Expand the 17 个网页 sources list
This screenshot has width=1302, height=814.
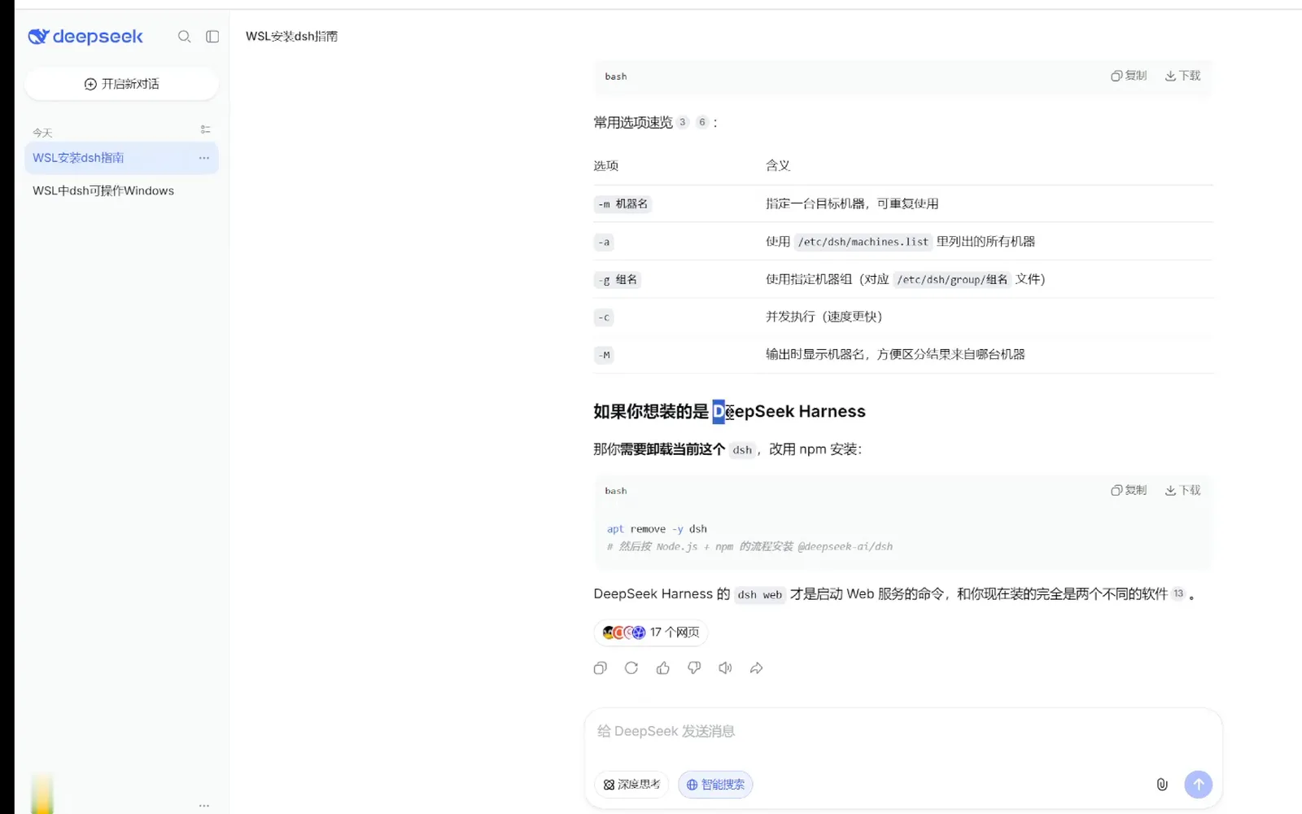pyautogui.click(x=651, y=632)
